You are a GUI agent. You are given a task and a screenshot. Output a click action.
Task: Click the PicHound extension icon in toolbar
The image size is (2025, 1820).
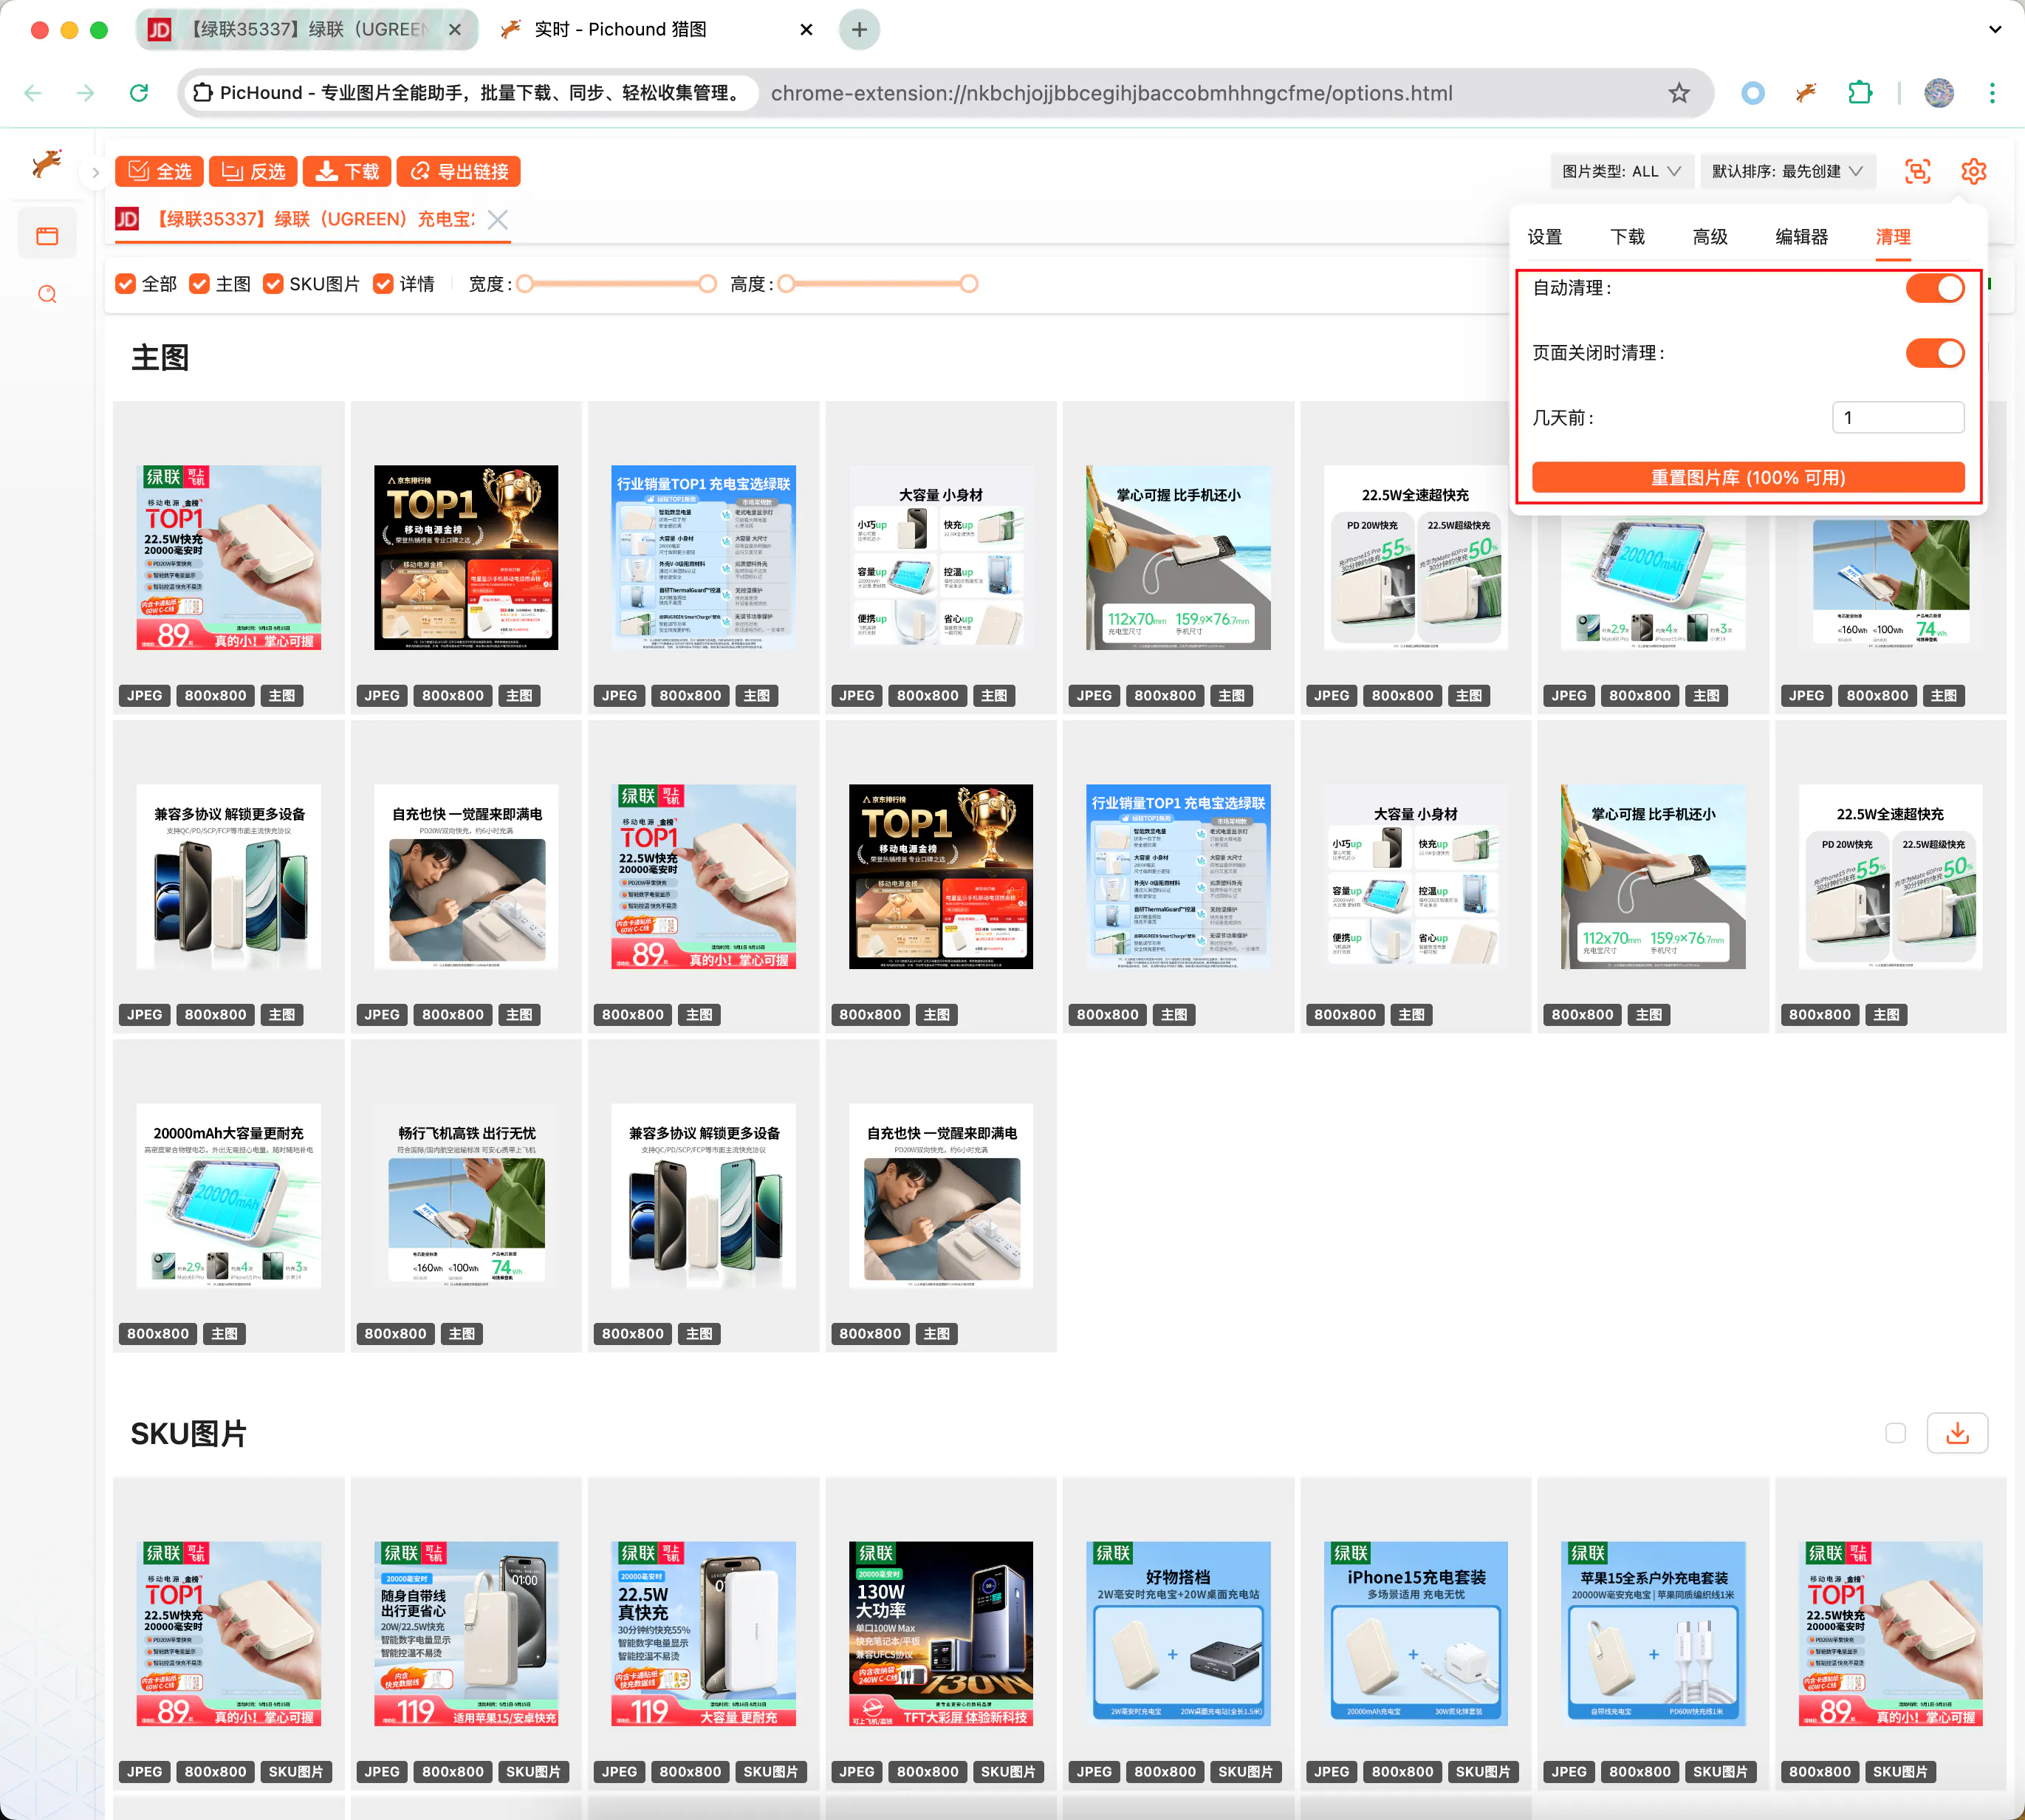(x=1805, y=93)
